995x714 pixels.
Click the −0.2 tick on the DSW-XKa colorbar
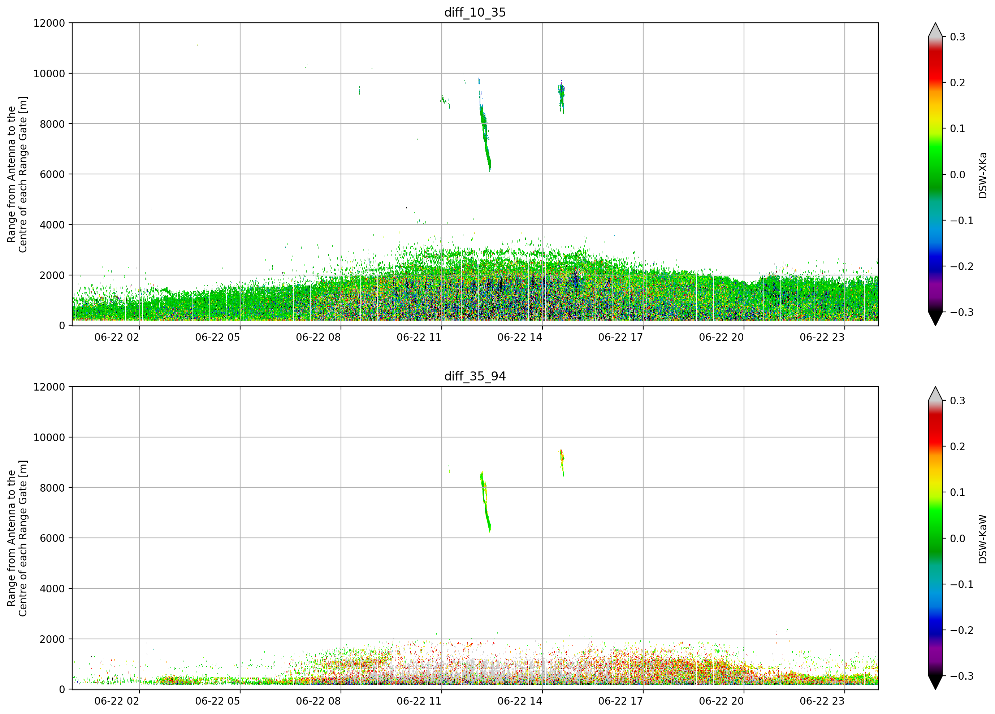(x=962, y=267)
